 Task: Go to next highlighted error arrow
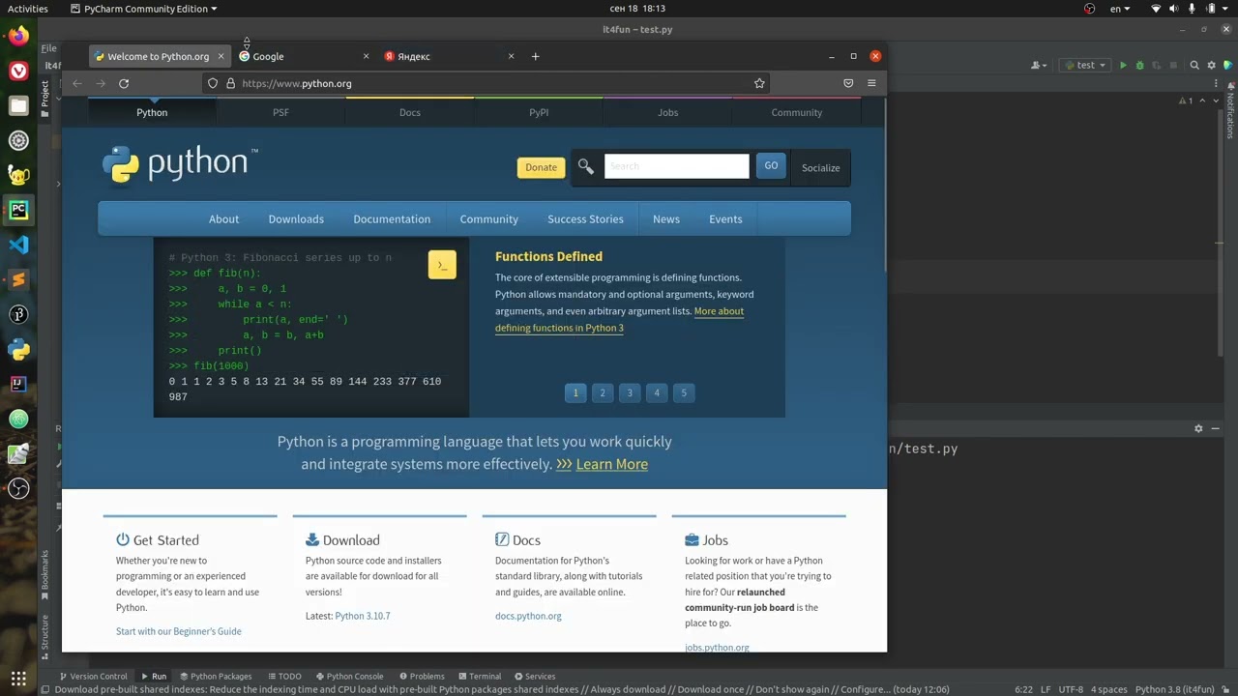[1216, 101]
